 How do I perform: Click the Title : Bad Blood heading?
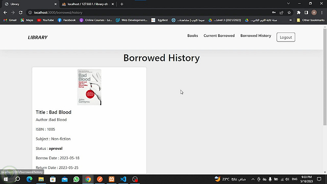point(53,112)
